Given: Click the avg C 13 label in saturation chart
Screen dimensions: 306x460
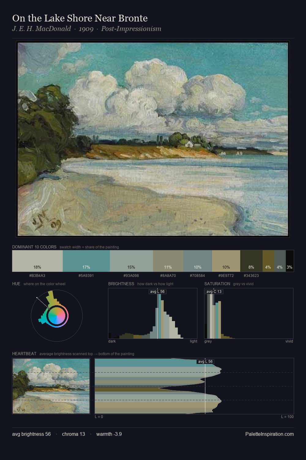Looking at the screenshot, I should pos(214,292).
